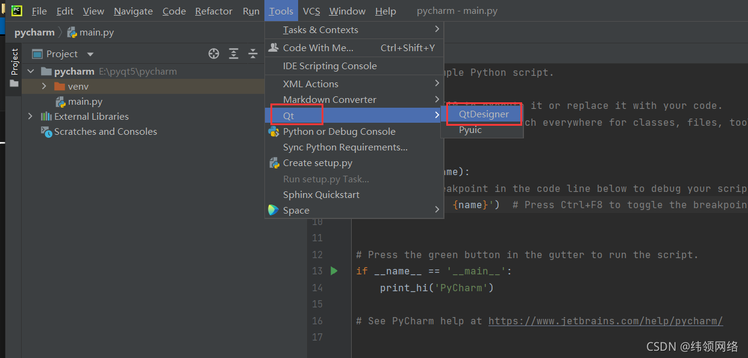Click the Scratches and Consoles icon
Viewport: 748px width, 358px height.
point(46,131)
